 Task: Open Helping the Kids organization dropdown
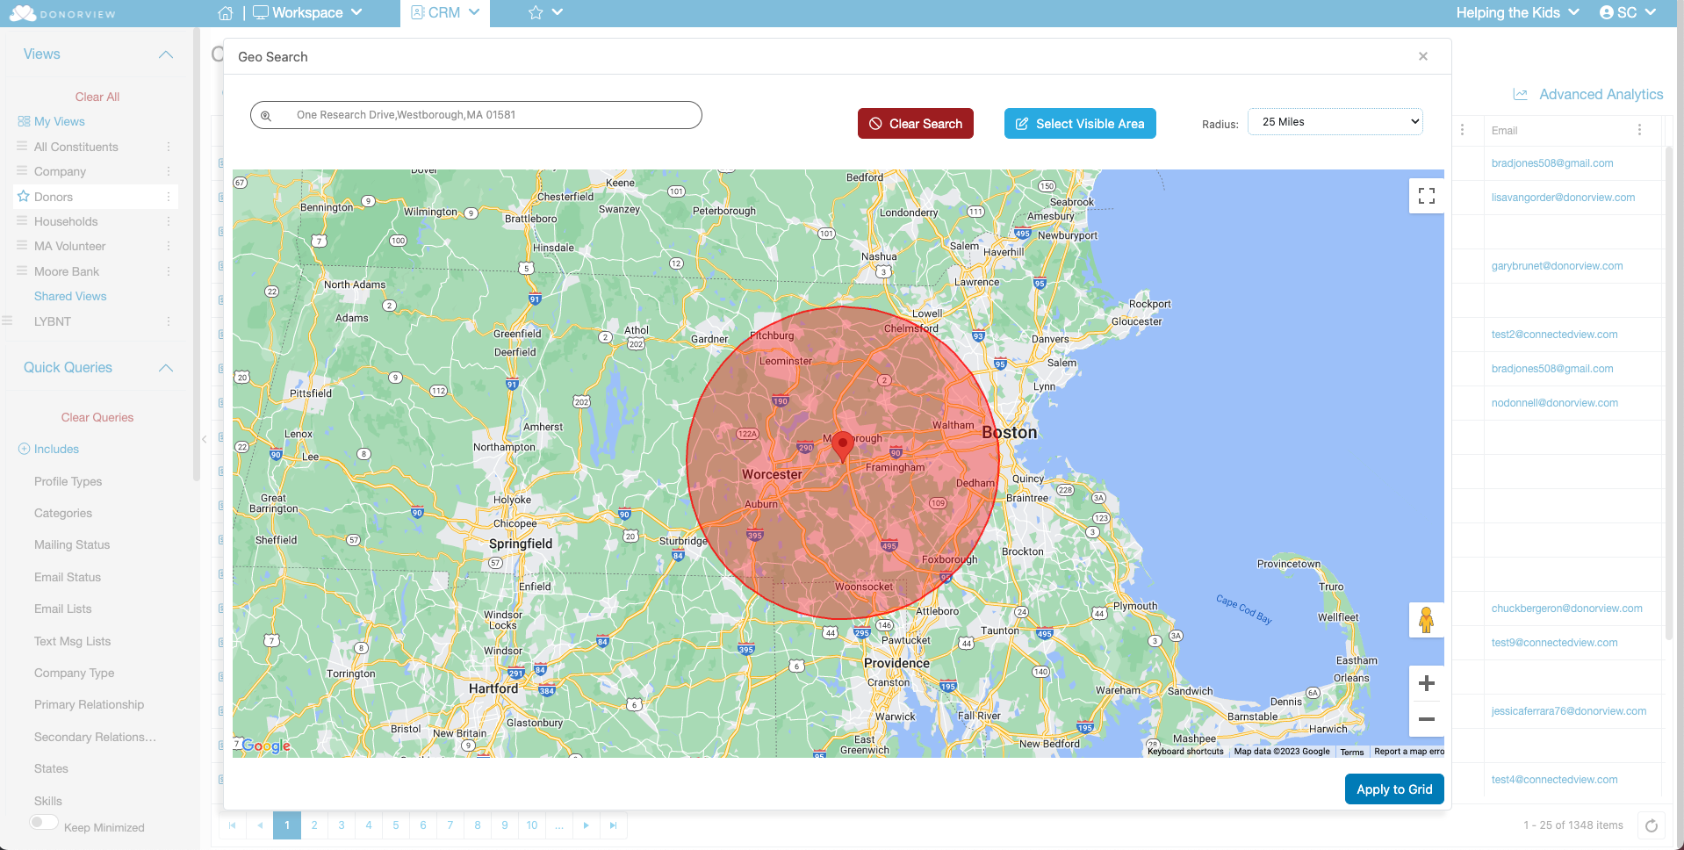pyautogui.click(x=1517, y=12)
